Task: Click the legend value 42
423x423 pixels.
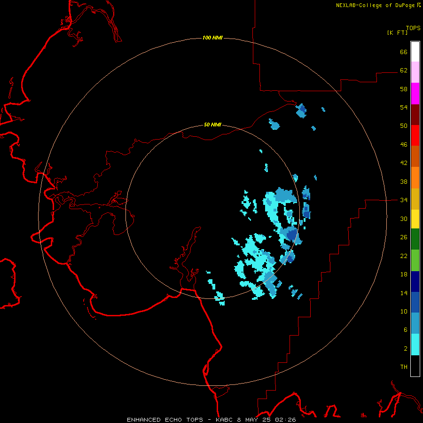Action: tap(404, 163)
